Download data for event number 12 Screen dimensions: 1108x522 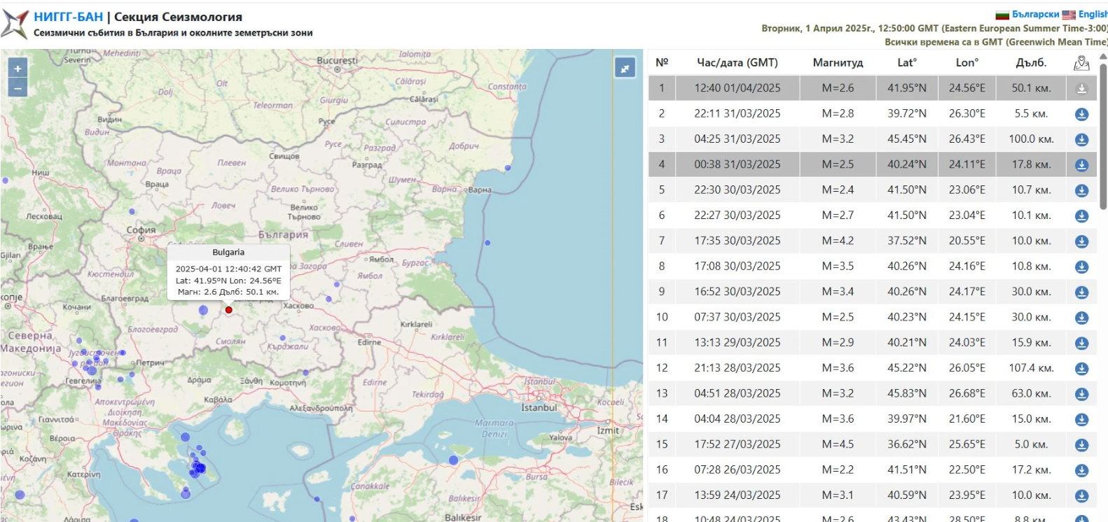tap(1081, 369)
